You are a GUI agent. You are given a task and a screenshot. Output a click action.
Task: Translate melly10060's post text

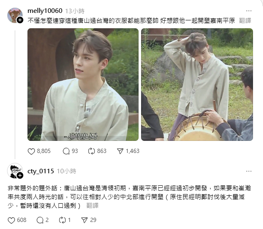(x=245, y=21)
